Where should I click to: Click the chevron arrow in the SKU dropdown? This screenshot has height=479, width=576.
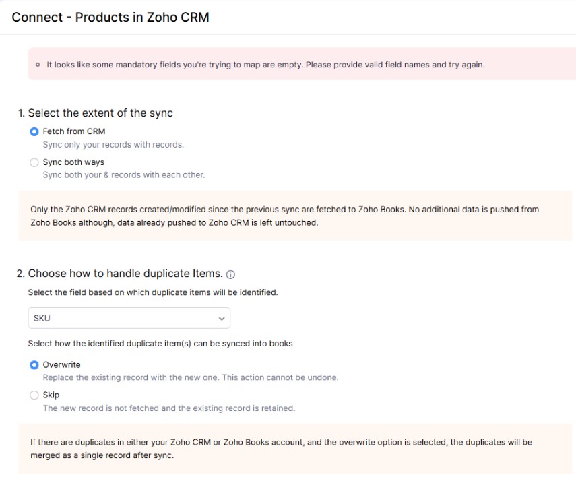(x=222, y=318)
